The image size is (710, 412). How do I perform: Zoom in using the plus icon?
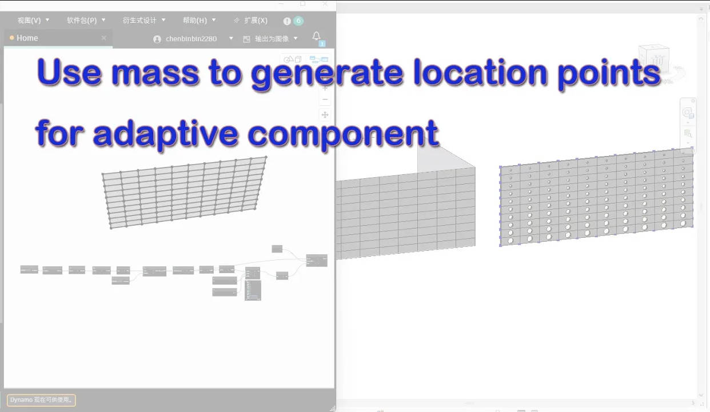[325, 87]
